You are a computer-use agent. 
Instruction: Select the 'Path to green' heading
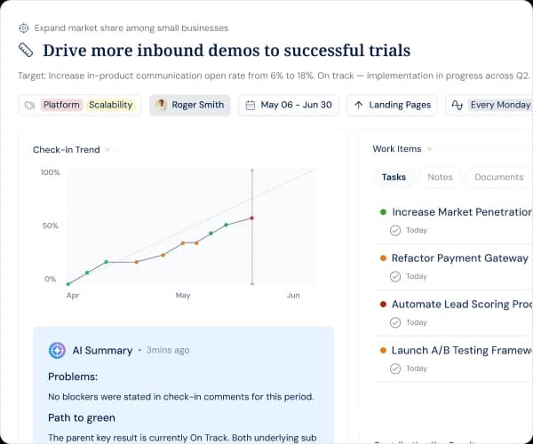82,418
